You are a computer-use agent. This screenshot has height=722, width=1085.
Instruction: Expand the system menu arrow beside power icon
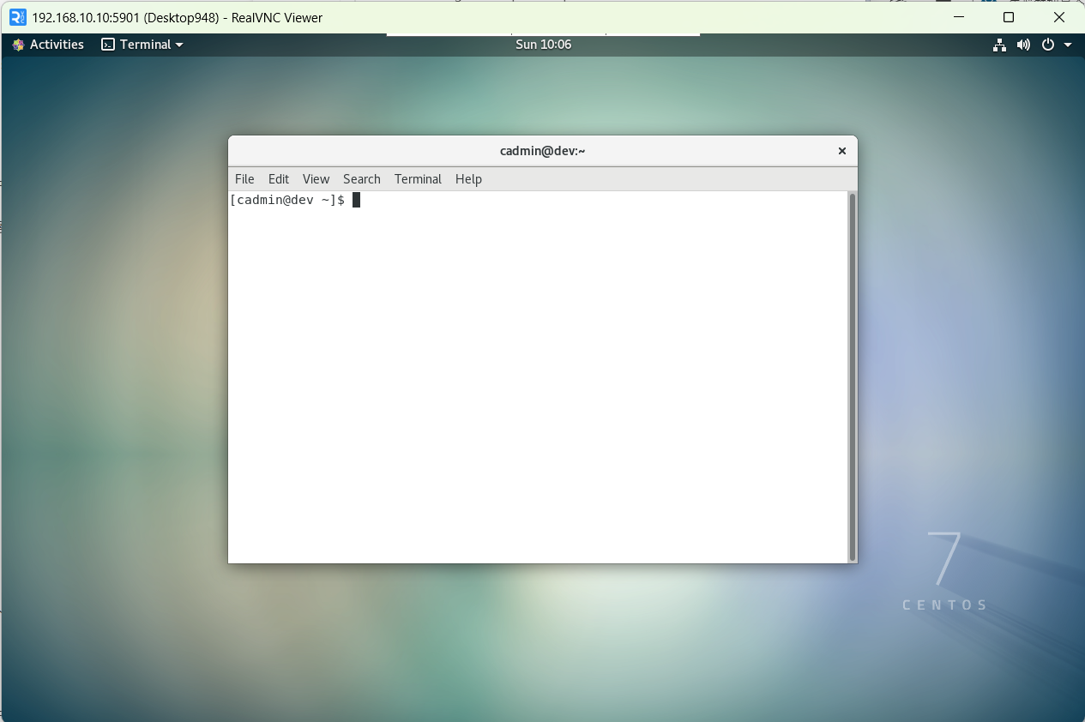click(x=1068, y=45)
